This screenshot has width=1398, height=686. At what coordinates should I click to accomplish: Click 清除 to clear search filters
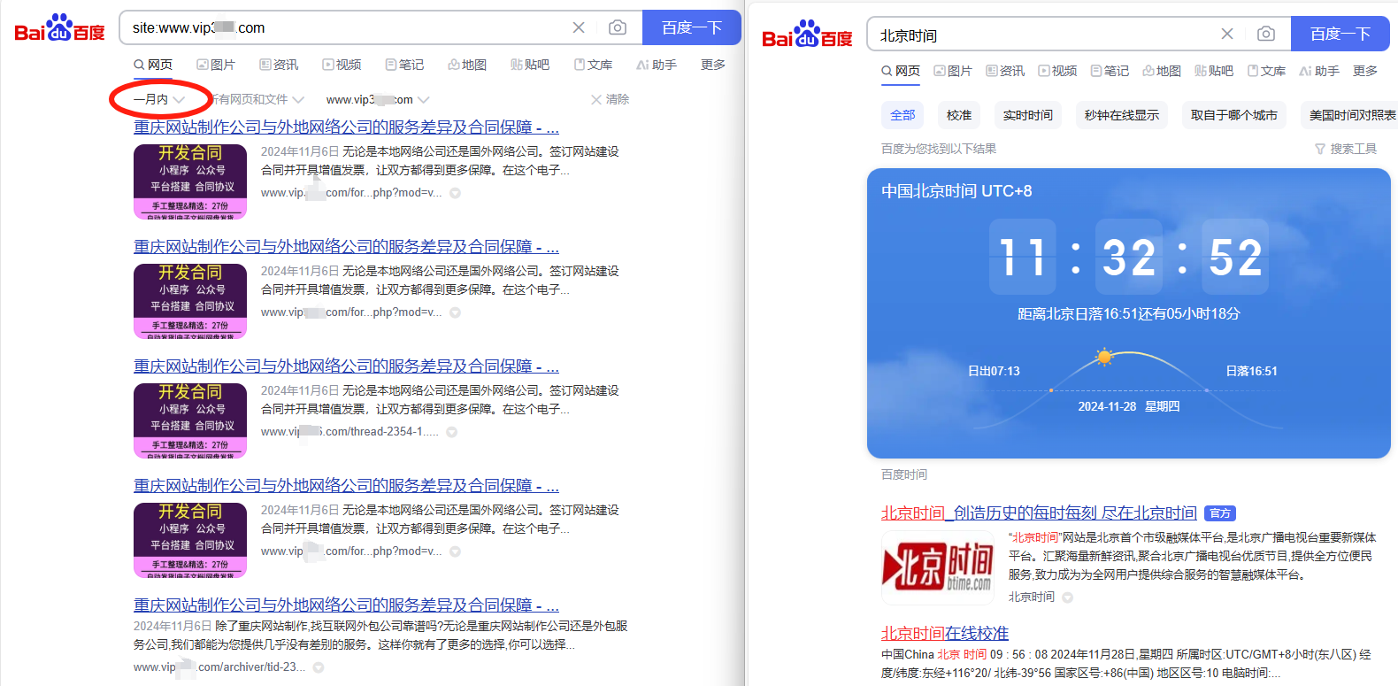coord(610,99)
